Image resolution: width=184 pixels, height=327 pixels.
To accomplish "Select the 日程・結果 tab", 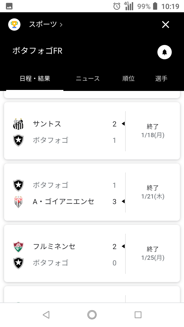I will [35, 79].
